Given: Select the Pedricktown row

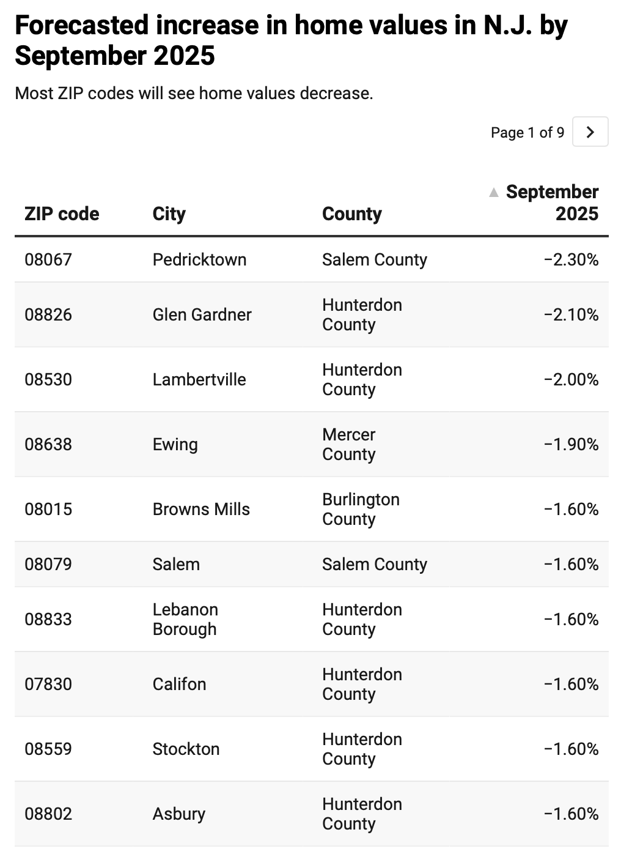Looking at the screenshot, I should [x=312, y=259].
